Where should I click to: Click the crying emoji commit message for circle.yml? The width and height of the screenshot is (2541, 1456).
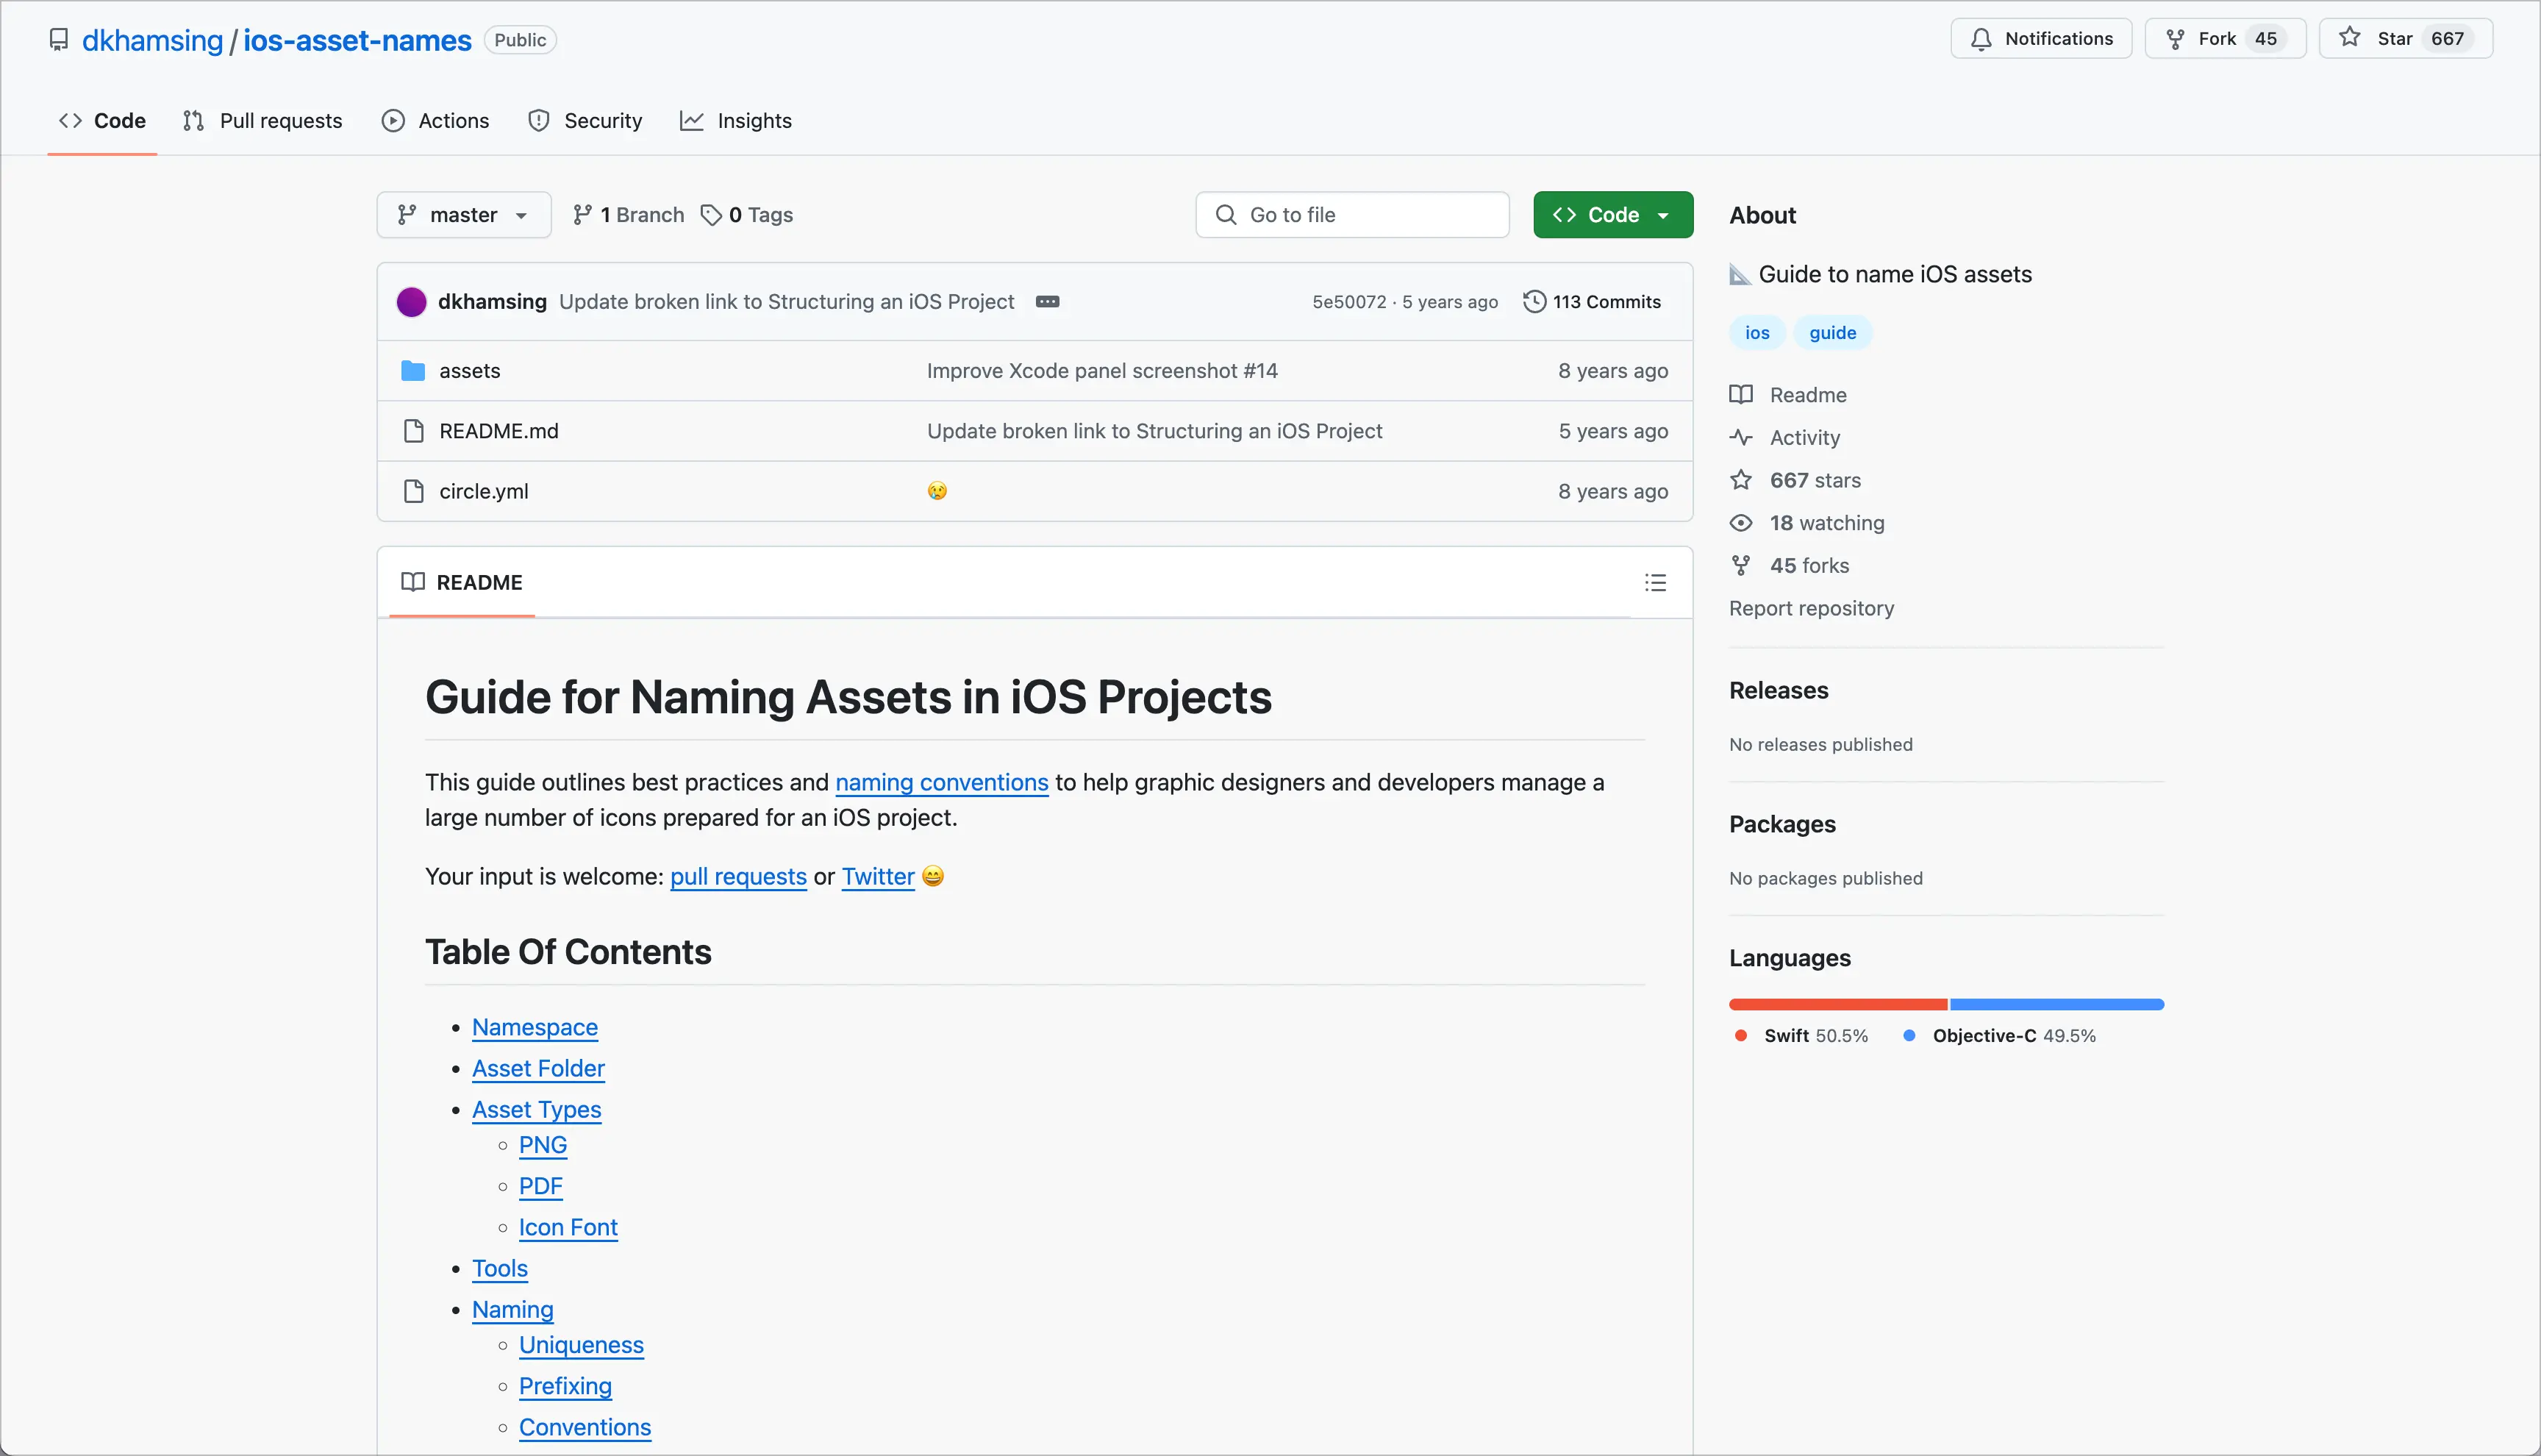tap(937, 491)
